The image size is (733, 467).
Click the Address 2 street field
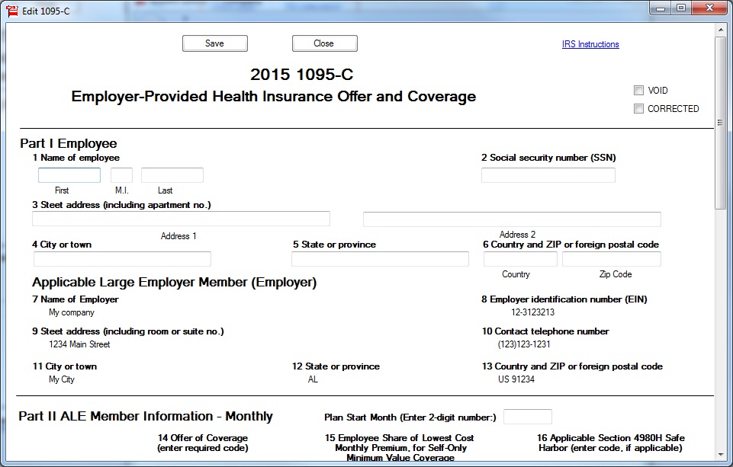point(512,219)
